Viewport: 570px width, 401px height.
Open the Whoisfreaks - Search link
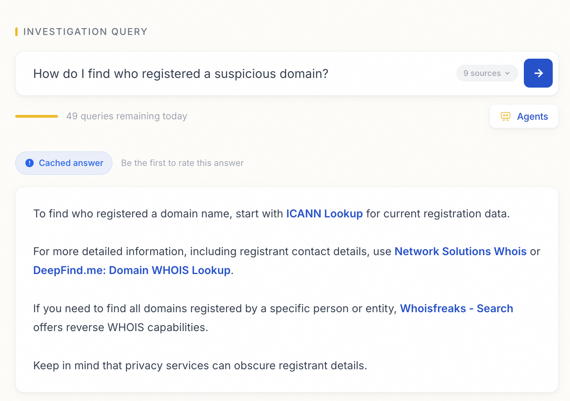(456, 309)
